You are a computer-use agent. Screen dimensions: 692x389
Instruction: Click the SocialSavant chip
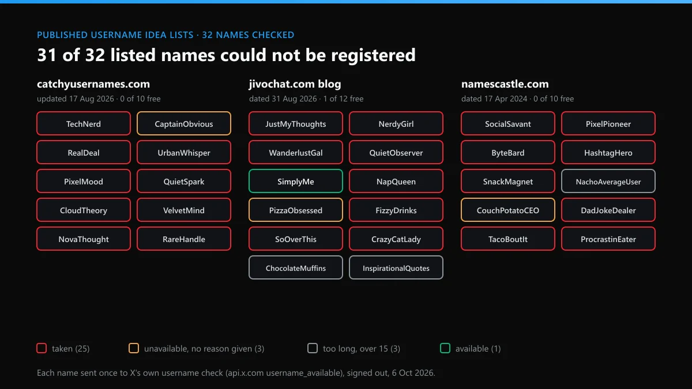click(508, 124)
